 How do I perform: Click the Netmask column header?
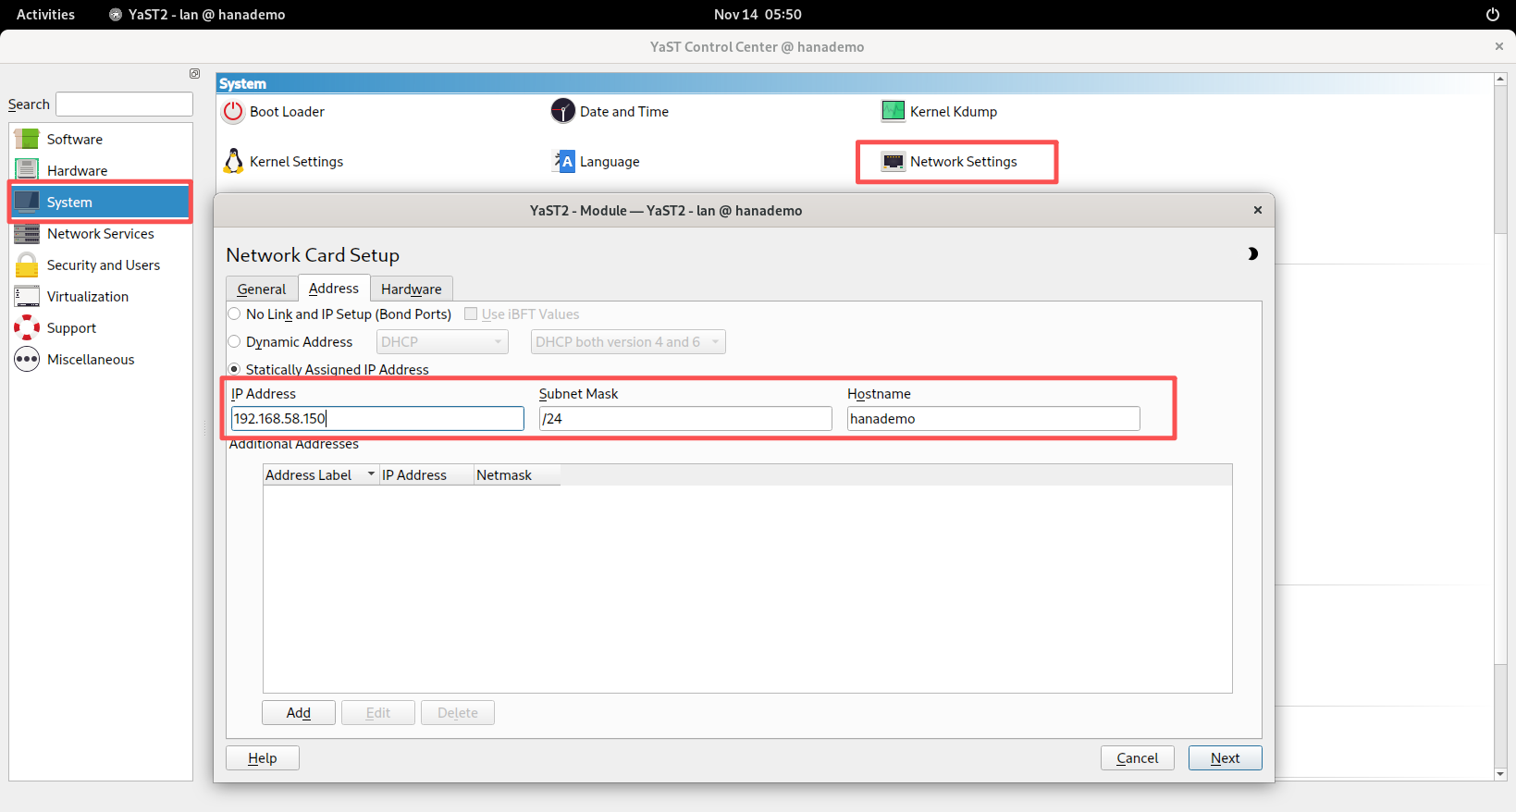[517, 475]
